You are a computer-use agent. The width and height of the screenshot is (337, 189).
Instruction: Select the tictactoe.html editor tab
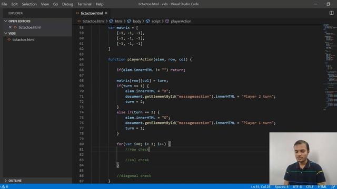pyautogui.click(x=92, y=13)
